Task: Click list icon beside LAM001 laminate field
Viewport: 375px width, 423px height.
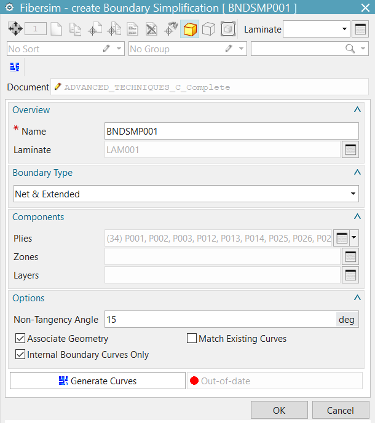Action: point(350,149)
